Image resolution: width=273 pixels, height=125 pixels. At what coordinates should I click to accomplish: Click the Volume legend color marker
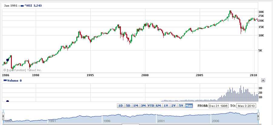click(x=5, y=80)
